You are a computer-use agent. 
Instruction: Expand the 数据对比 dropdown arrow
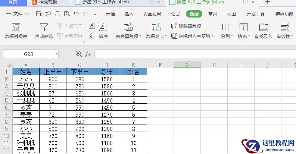click(166, 36)
